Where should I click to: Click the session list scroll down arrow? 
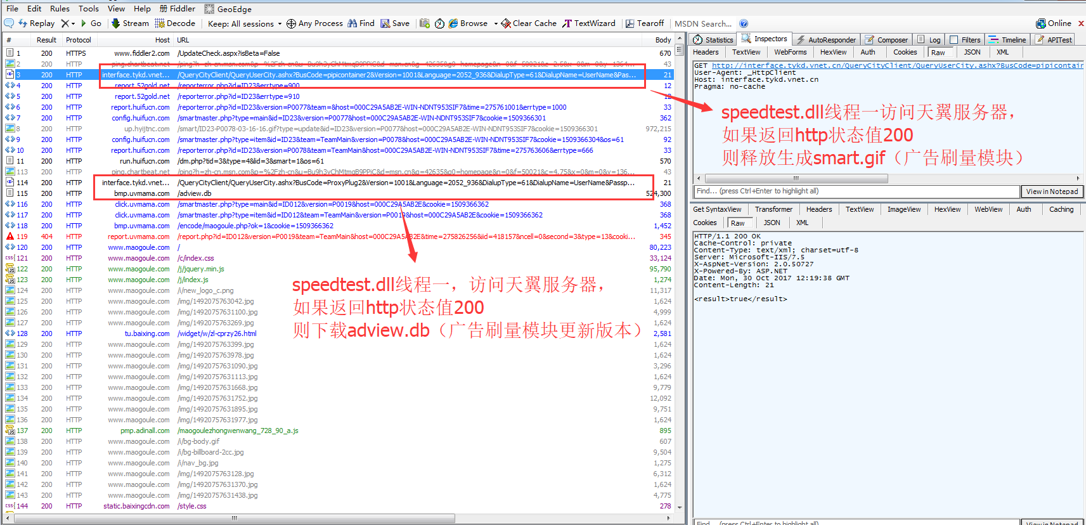pos(679,507)
